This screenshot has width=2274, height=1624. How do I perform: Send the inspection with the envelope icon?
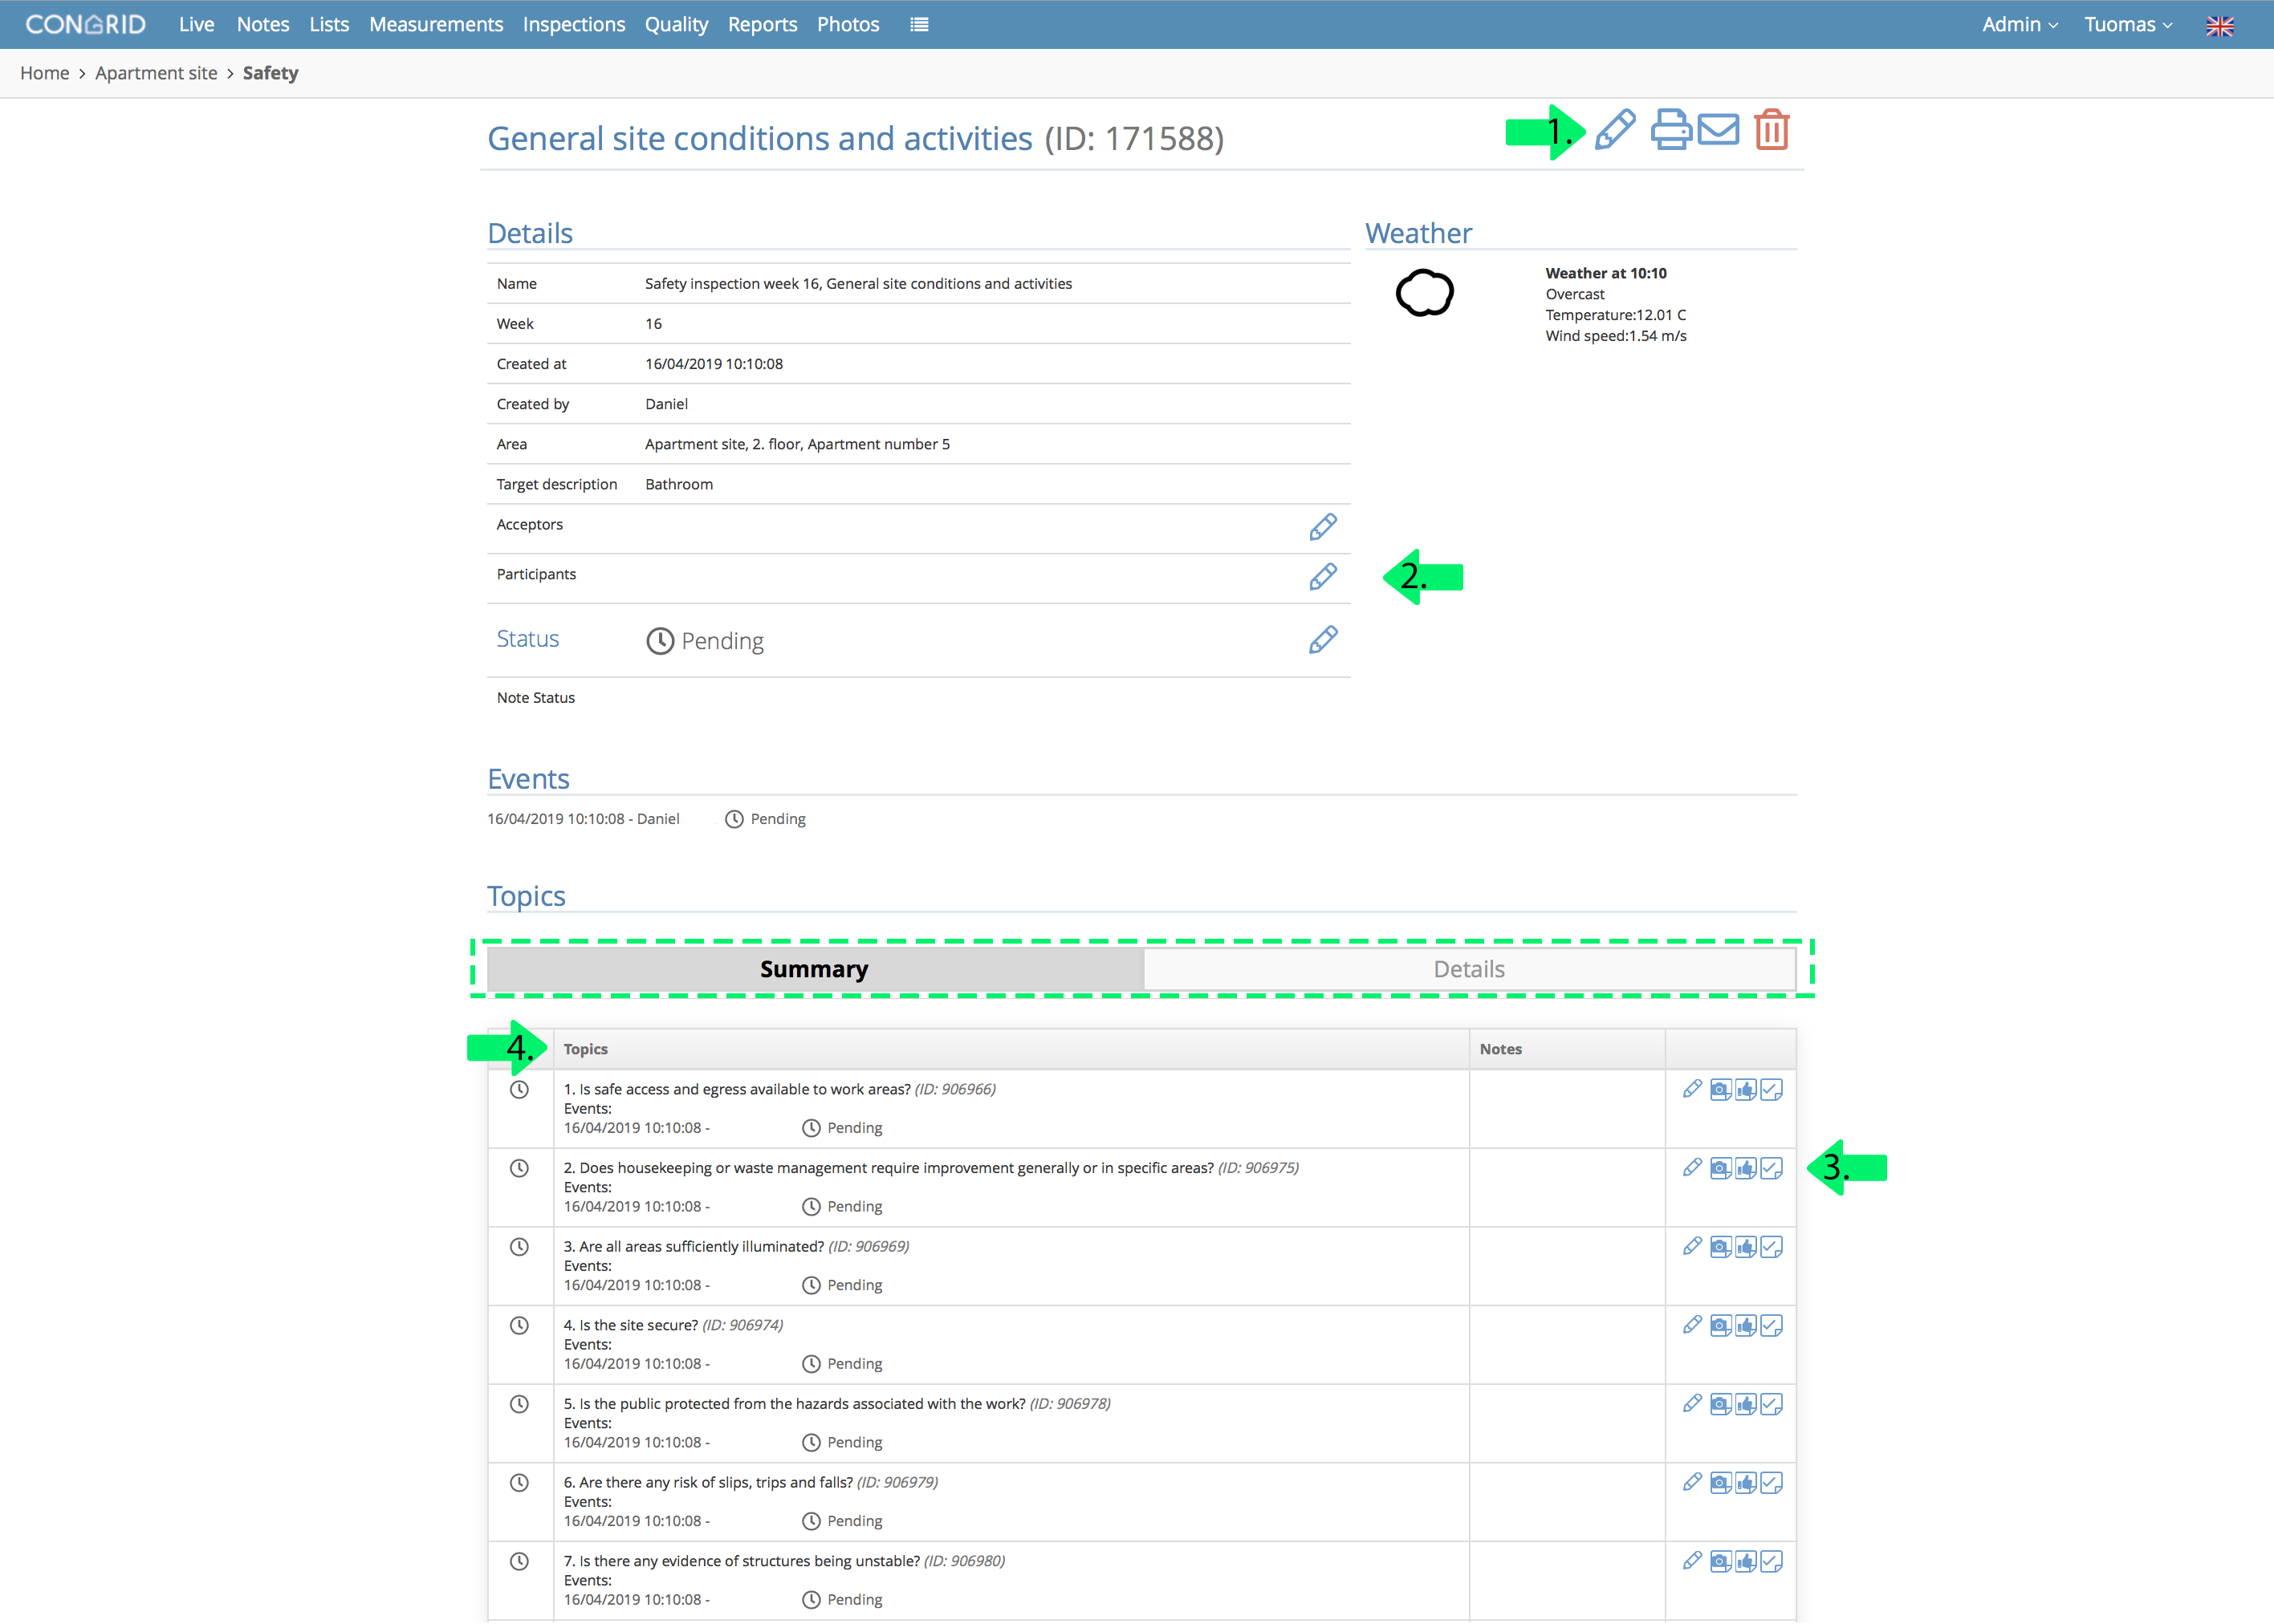1719,130
